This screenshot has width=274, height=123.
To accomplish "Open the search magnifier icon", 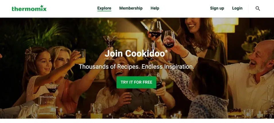I will (258, 8).
